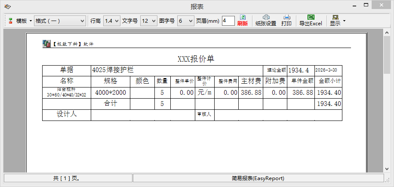Click the 页眉(mm) input field
Image resolution: width=394 pixels, height=187 pixels.
click(228, 21)
